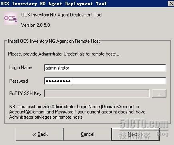Click the "PuTTY SSH Key" label
Viewport: 174px width, 145px height.
coord(25,93)
